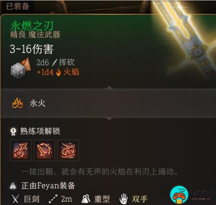
Task: Click the 重型 weight icon
Action: pos(86,199)
